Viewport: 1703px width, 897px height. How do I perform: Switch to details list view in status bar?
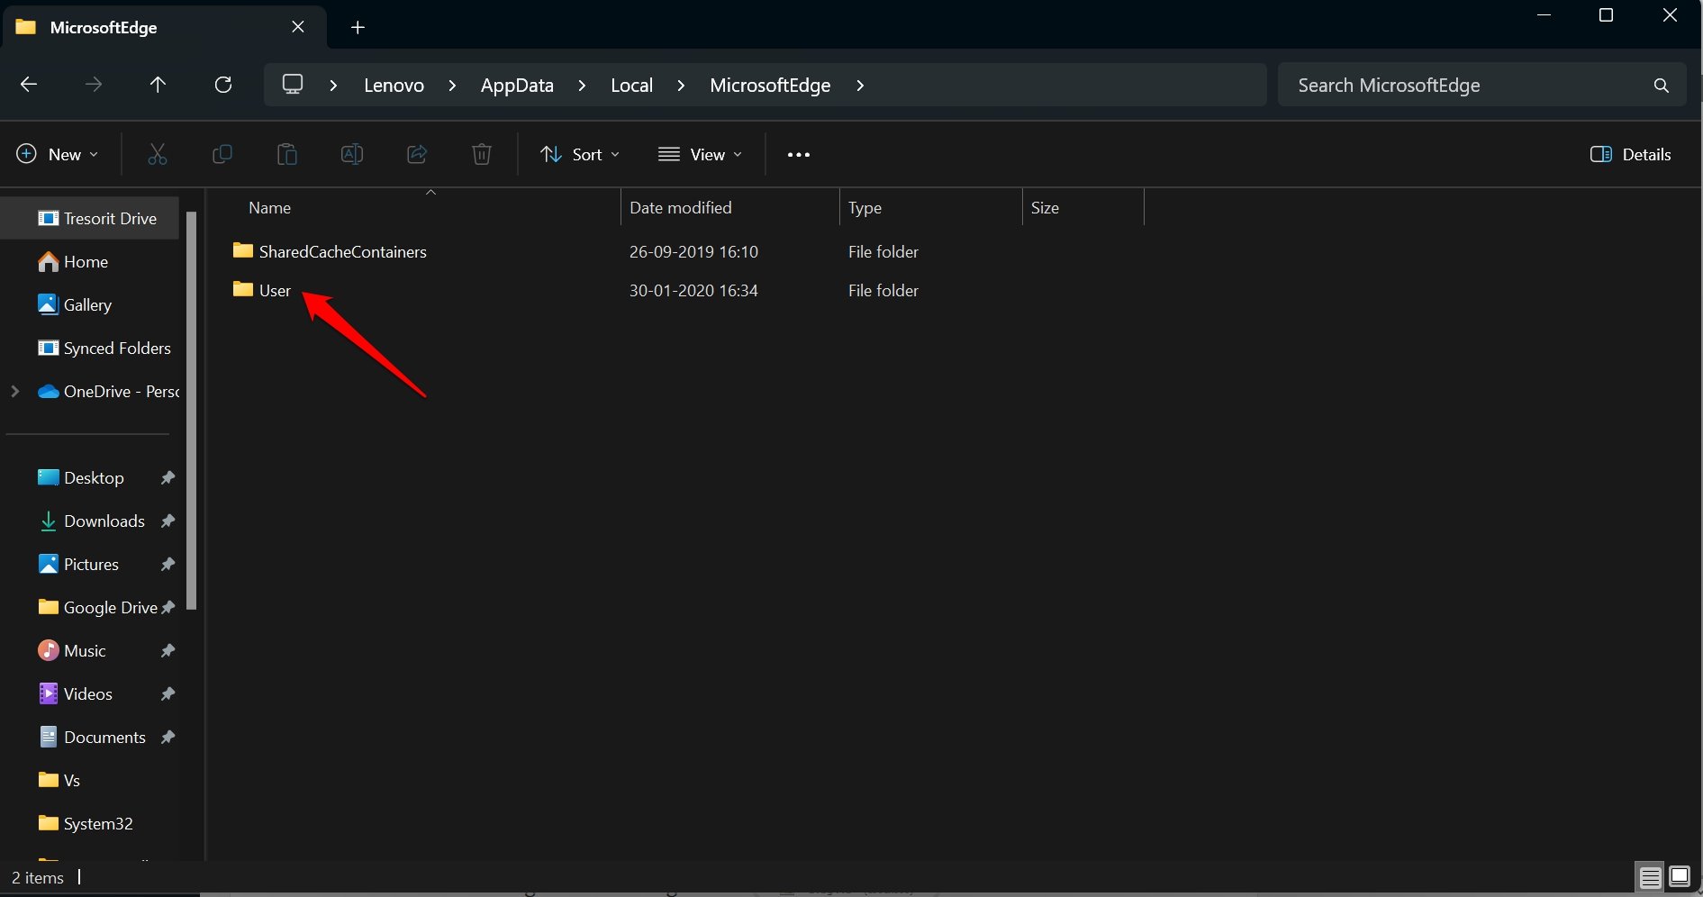(x=1651, y=877)
